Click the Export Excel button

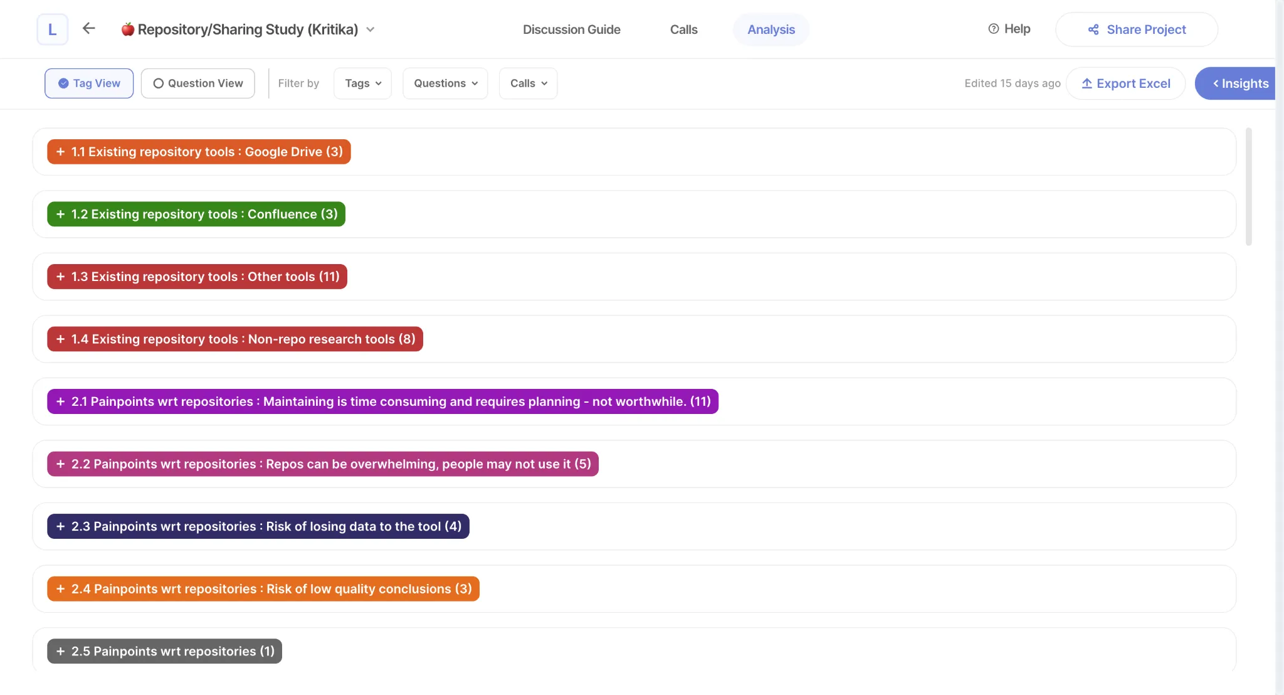coord(1126,83)
